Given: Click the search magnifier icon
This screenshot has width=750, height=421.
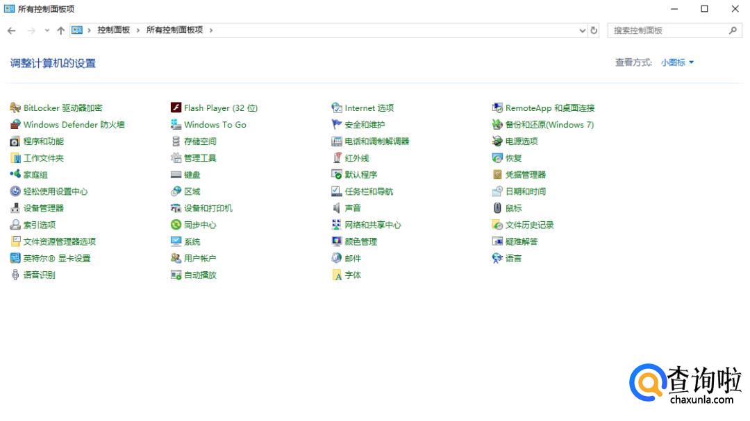Looking at the screenshot, I should [x=733, y=31].
